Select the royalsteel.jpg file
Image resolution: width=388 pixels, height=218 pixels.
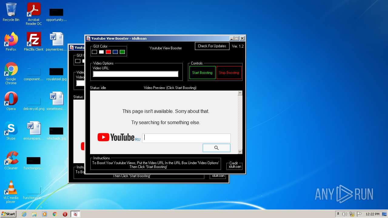click(x=56, y=74)
